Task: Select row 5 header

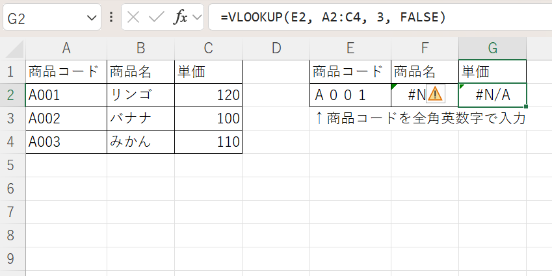Action: (x=12, y=165)
